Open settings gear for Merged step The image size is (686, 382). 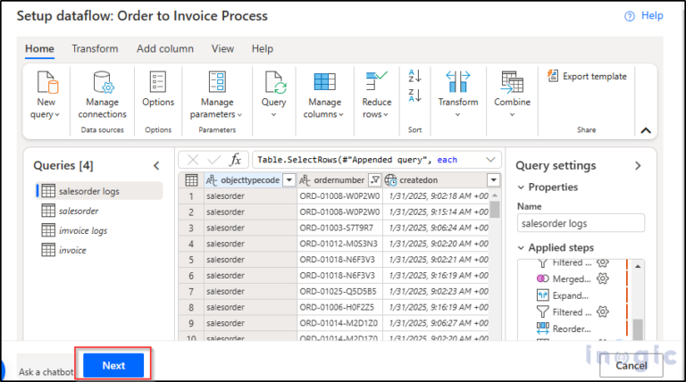(x=603, y=279)
